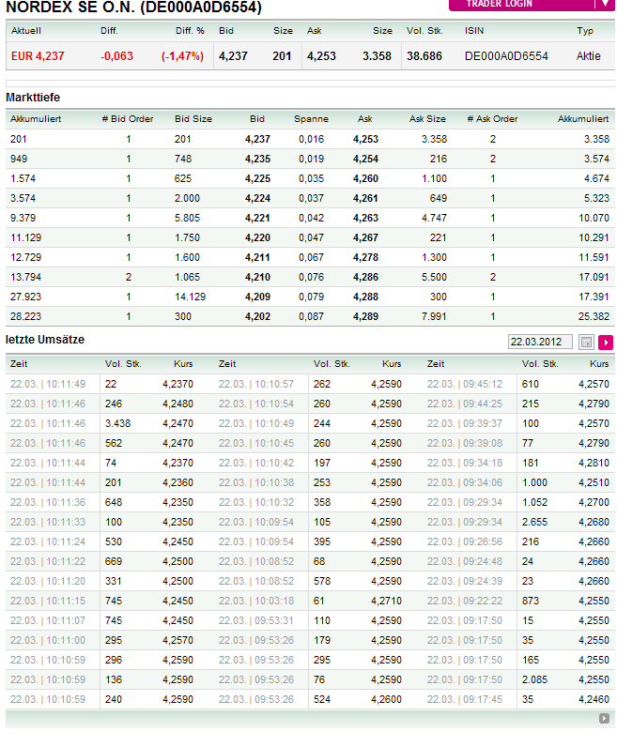Screen dimensions: 617x747
Task: Click the letzte Umsätze section heading
Action: tap(45, 339)
